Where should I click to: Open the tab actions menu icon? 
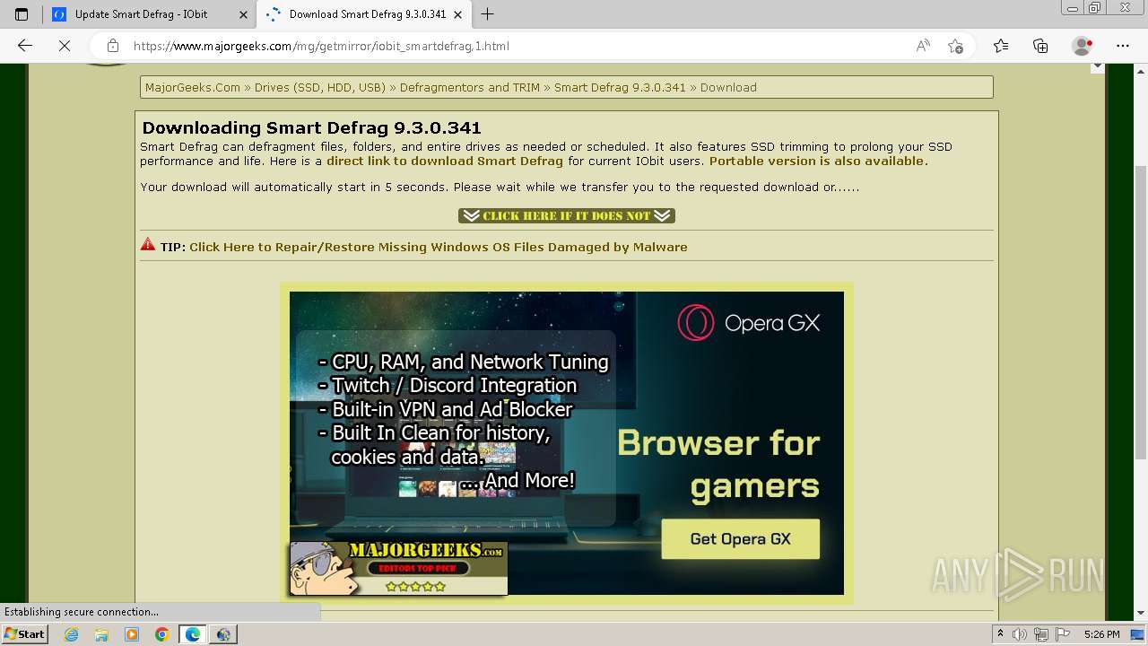(x=22, y=14)
